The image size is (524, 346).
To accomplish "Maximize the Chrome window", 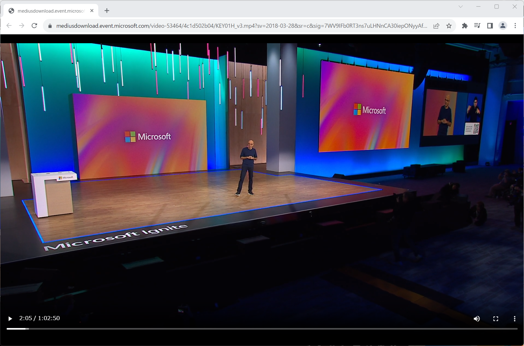I will coord(497,7).
